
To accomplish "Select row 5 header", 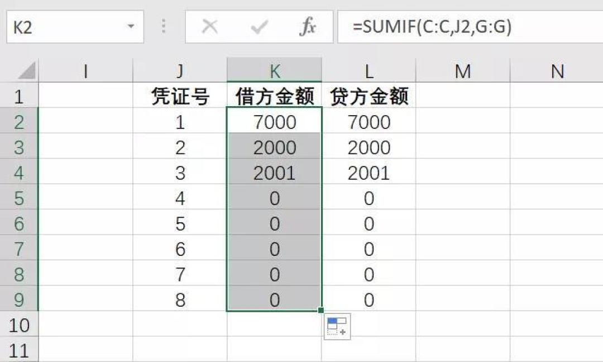I will pos(19,197).
